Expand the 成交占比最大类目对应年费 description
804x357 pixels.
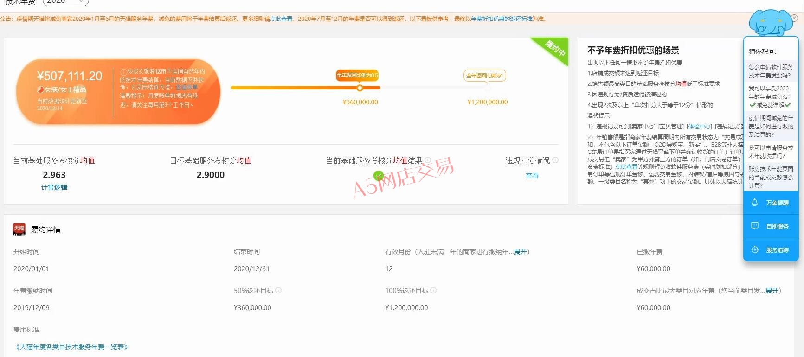tap(772, 291)
